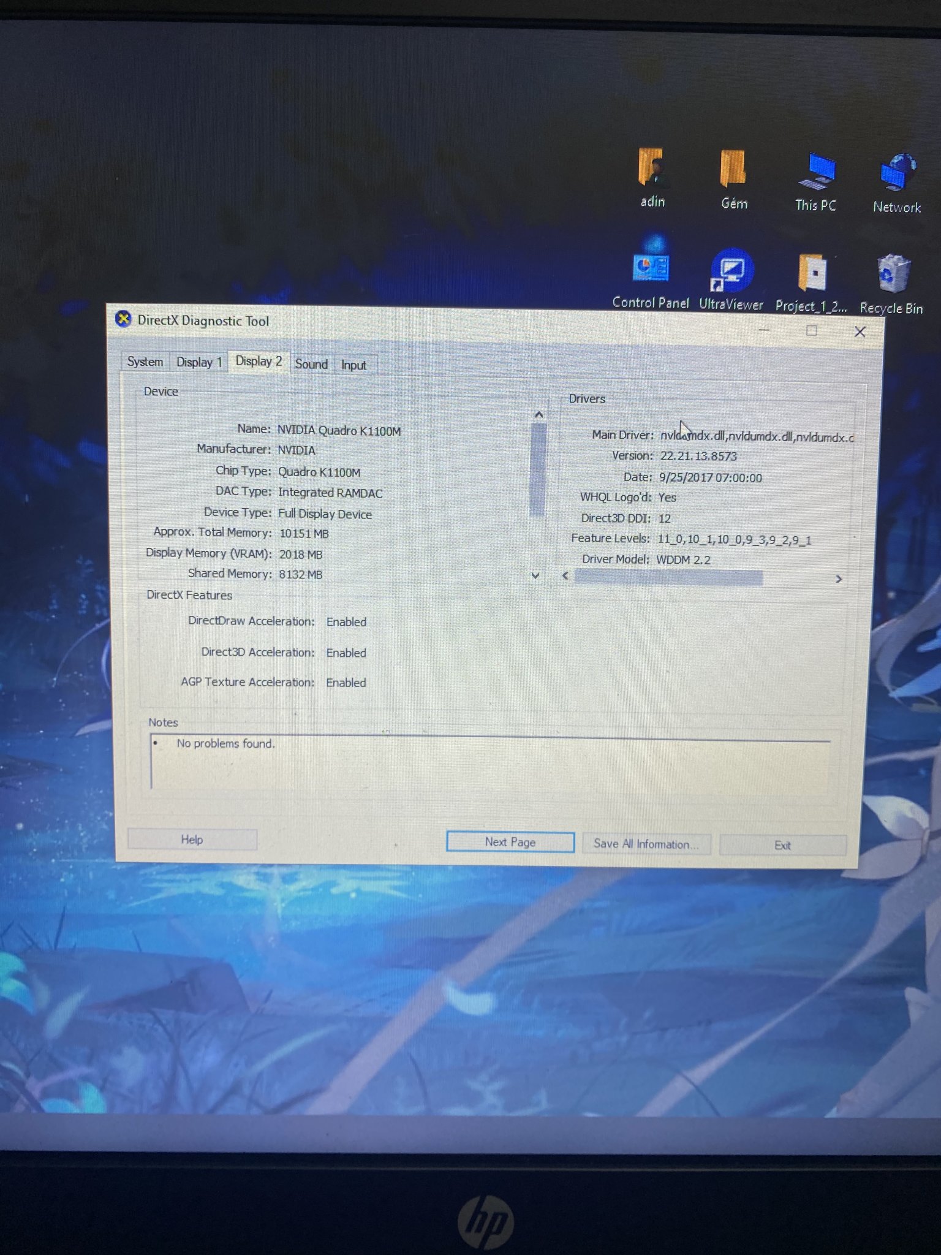
Task: Open the Recycle Bin icon
Action: 892,275
